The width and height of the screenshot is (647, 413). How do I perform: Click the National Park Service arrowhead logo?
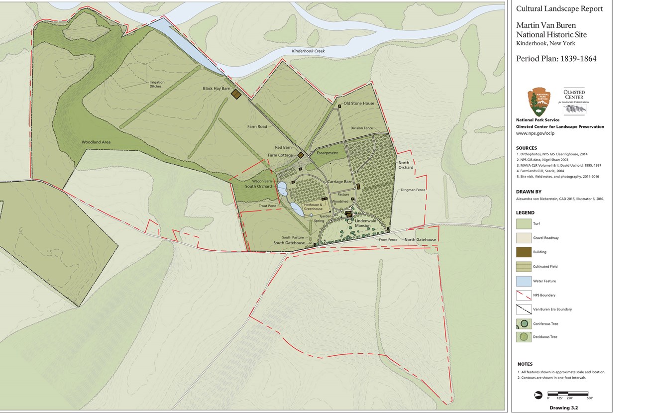point(539,103)
